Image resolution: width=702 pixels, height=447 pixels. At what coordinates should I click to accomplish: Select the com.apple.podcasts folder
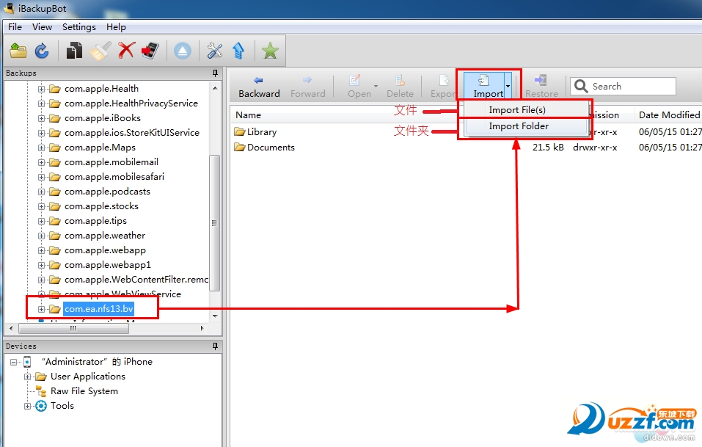tap(107, 192)
